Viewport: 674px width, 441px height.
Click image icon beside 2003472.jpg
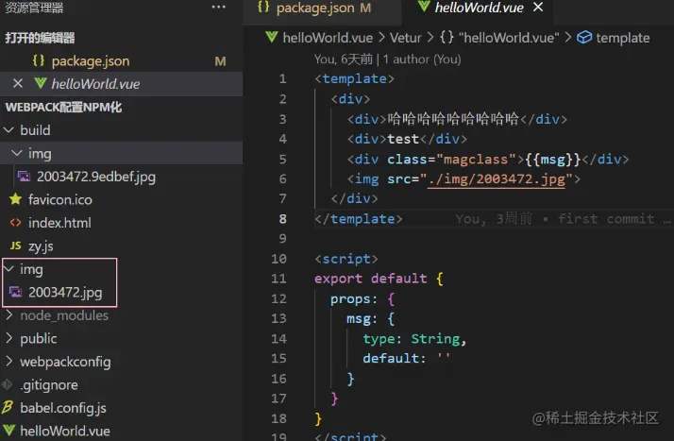[15, 292]
